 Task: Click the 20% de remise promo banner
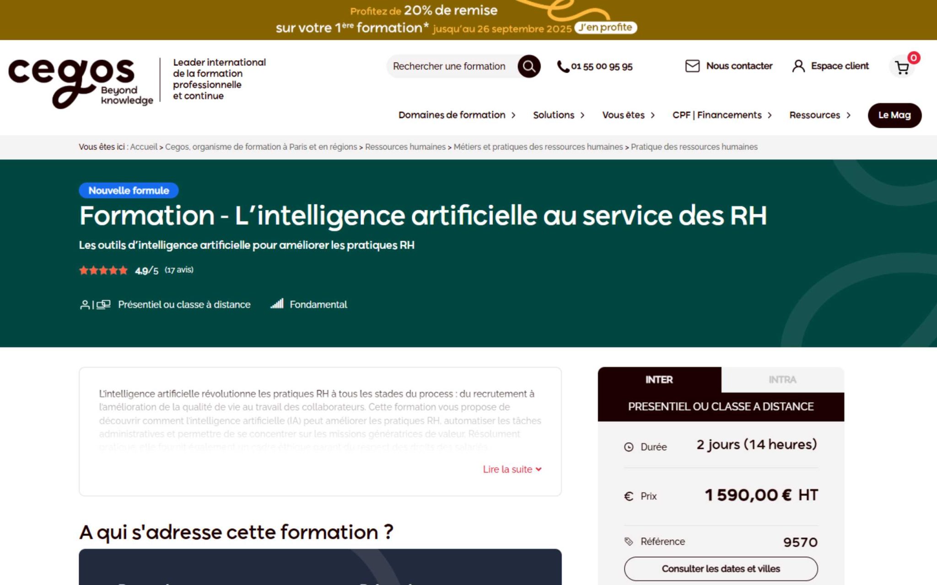click(x=468, y=20)
